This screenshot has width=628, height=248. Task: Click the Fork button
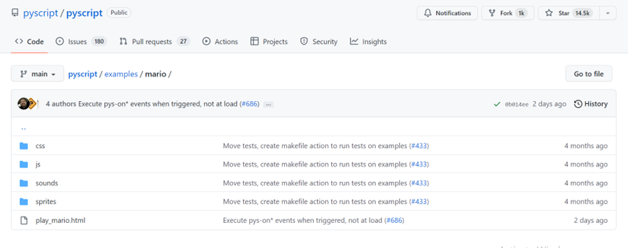508,13
